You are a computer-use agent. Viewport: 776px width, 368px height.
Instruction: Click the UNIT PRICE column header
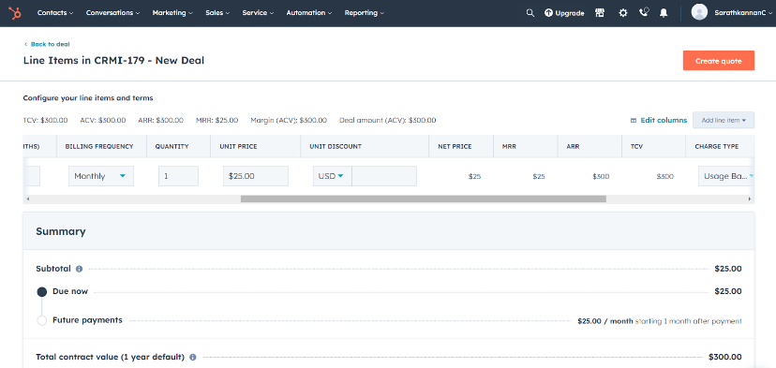[x=255, y=146]
